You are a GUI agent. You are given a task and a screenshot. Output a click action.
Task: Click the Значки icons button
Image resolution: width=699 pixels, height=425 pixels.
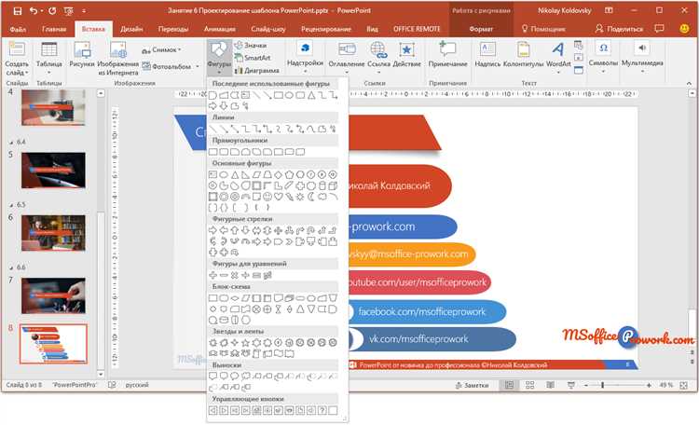point(251,45)
